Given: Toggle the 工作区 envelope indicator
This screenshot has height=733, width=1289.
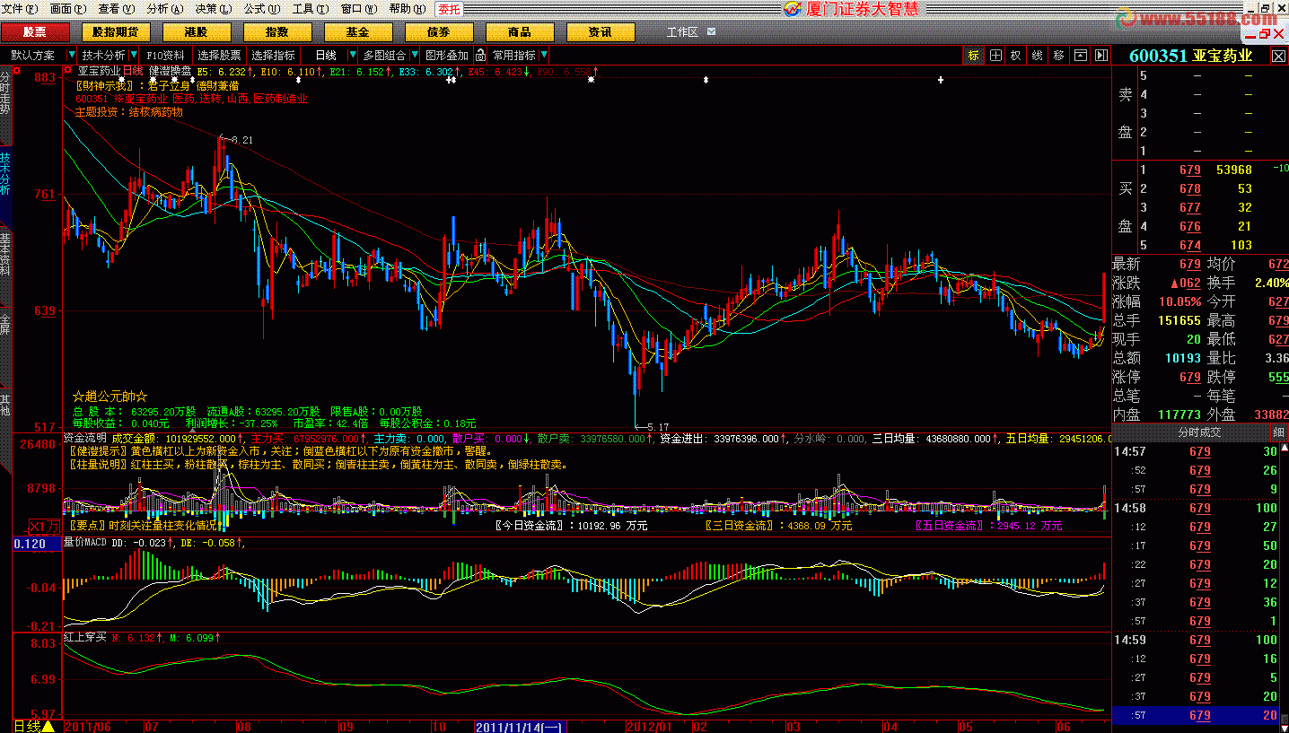Looking at the screenshot, I should [x=712, y=31].
